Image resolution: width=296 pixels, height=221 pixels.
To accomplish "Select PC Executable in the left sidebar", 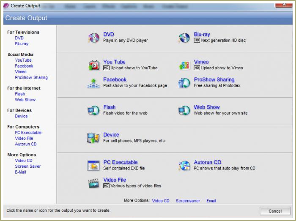I will pos(28,132).
